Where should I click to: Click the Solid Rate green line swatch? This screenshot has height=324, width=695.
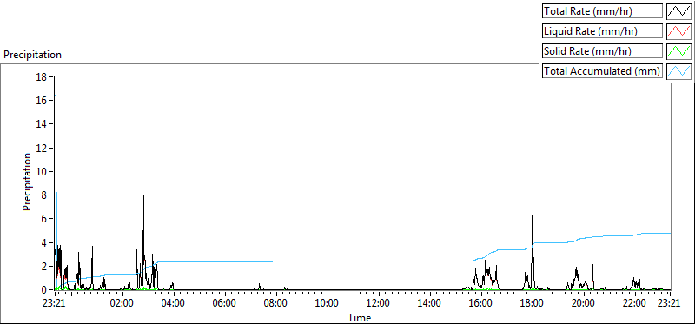pyautogui.click(x=679, y=51)
